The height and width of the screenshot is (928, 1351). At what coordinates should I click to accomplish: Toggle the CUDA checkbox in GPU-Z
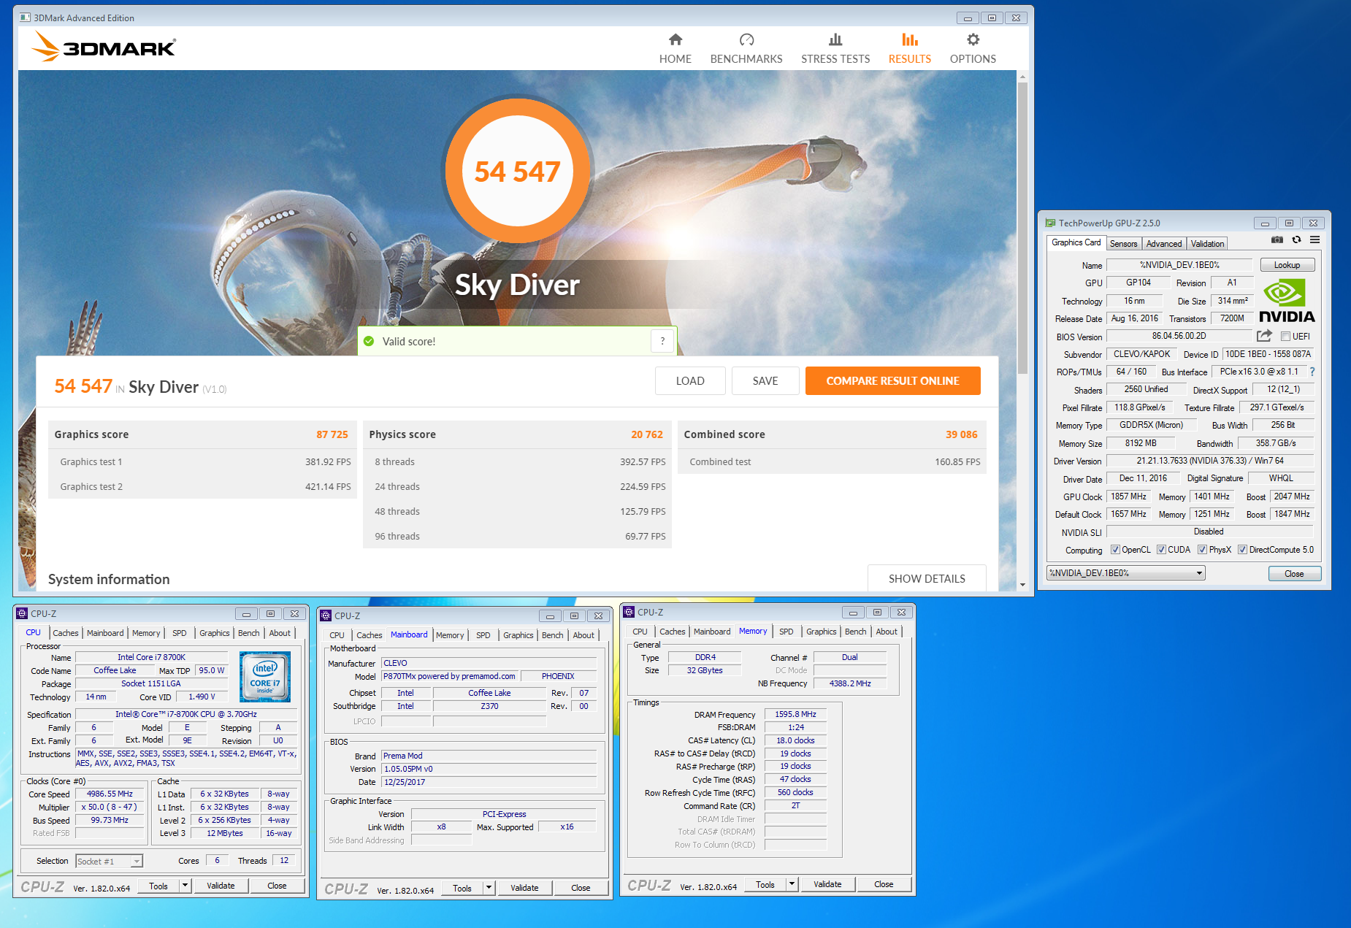[x=1161, y=550]
